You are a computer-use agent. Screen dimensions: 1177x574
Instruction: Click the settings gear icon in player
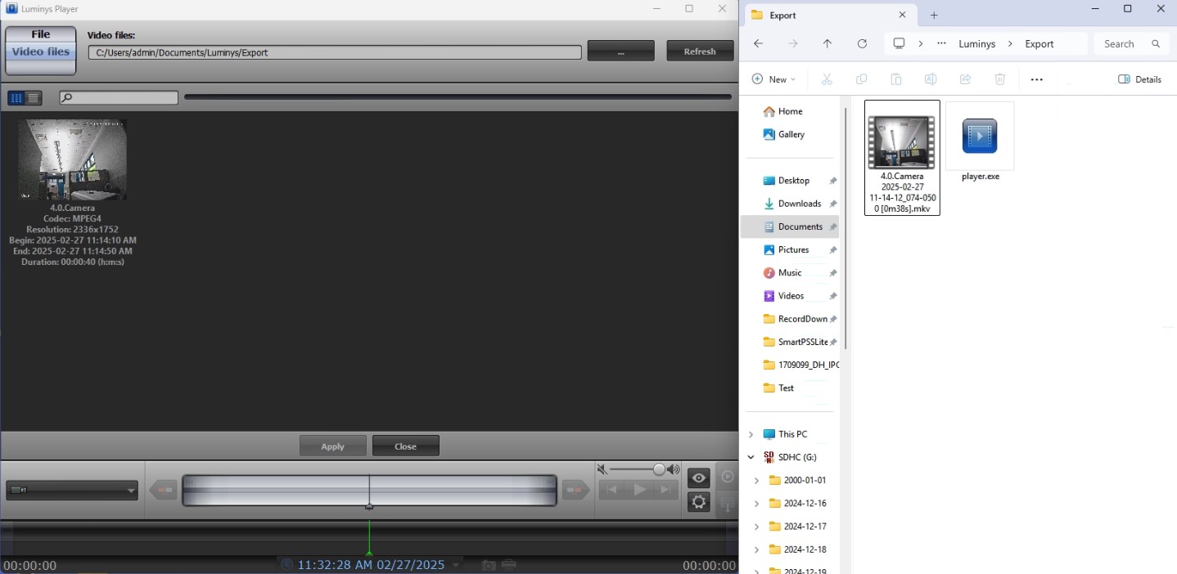point(698,502)
